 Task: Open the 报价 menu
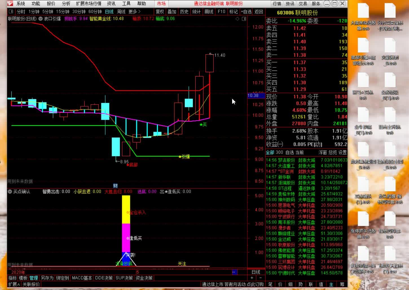coord(51,4)
